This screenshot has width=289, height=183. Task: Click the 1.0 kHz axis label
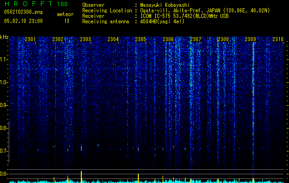[4, 82]
